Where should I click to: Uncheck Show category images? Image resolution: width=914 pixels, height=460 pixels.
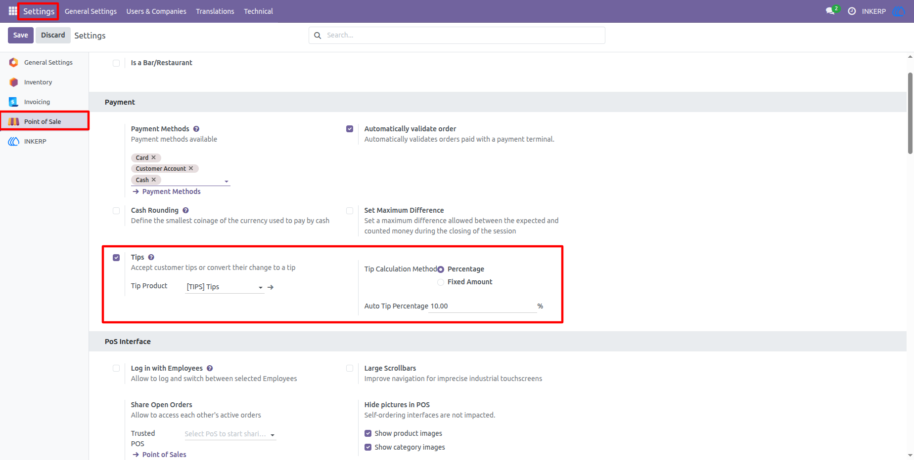[x=368, y=447]
